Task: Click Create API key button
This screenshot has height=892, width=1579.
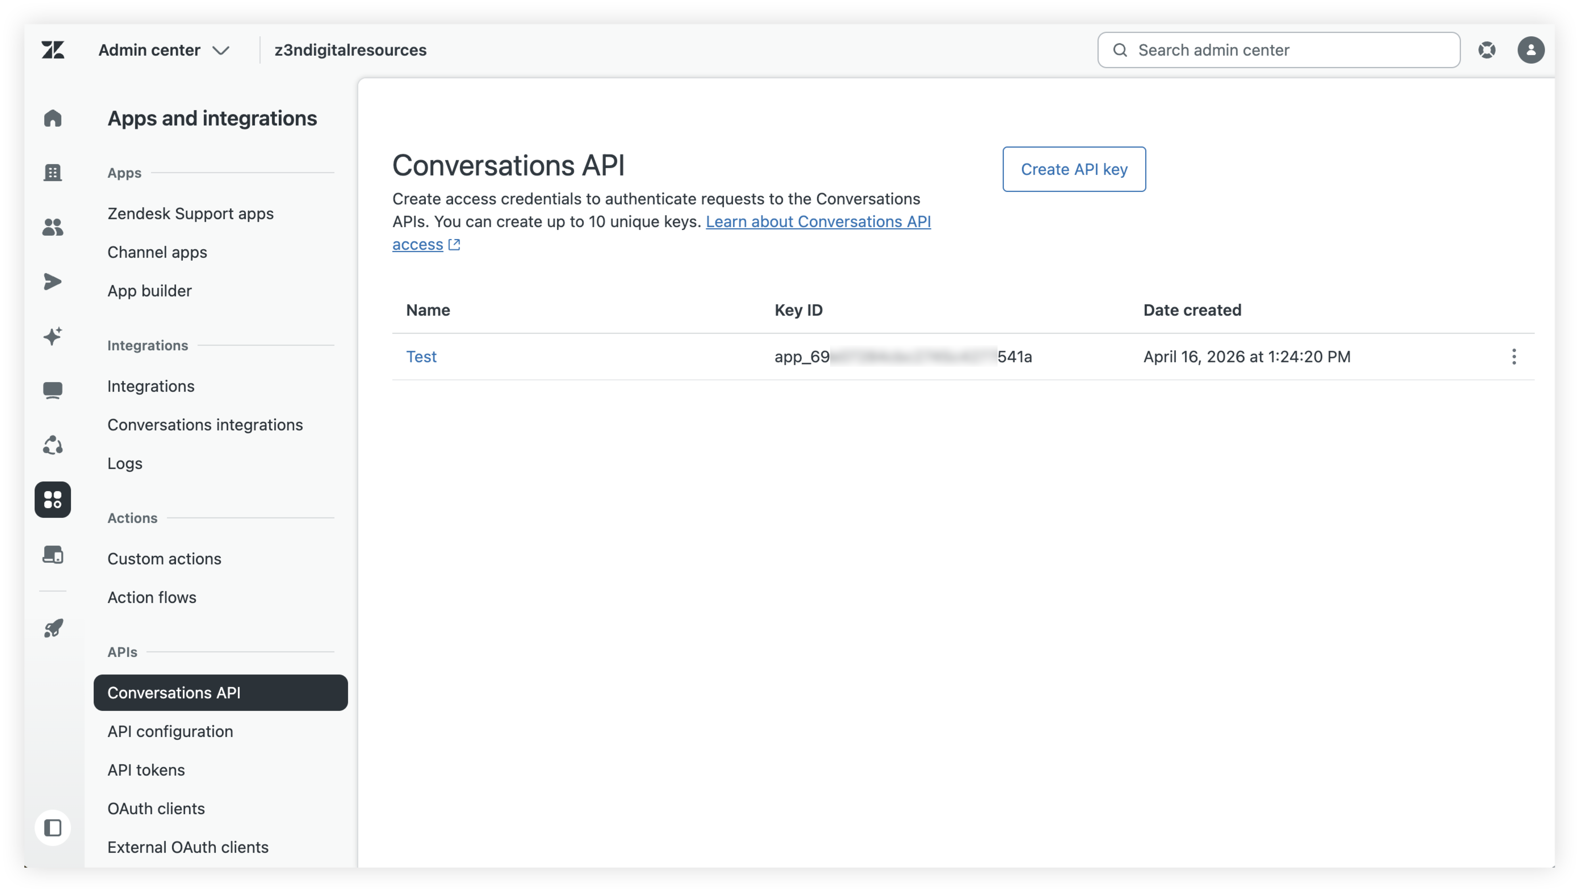Action: [x=1074, y=169]
